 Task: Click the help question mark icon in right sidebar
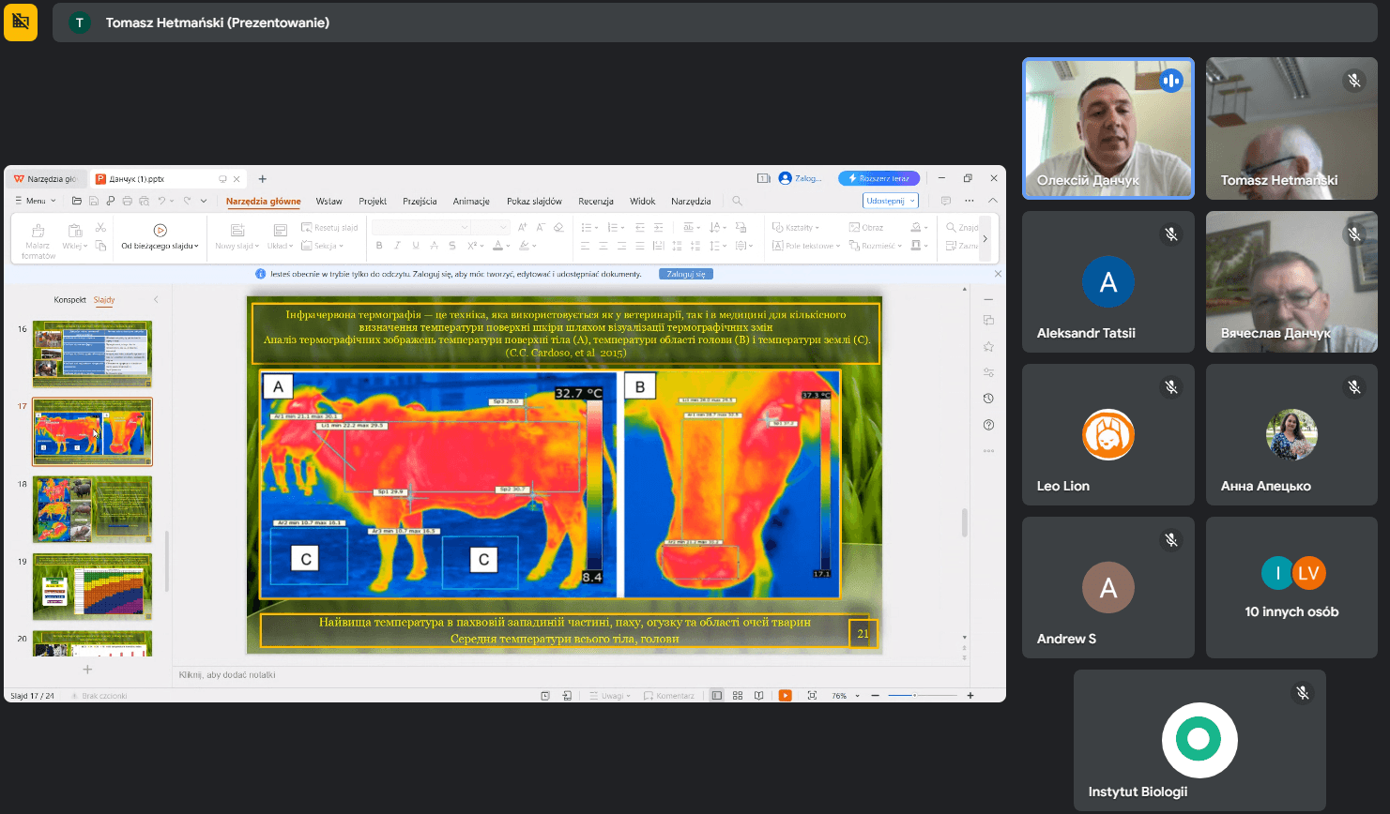tap(988, 425)
